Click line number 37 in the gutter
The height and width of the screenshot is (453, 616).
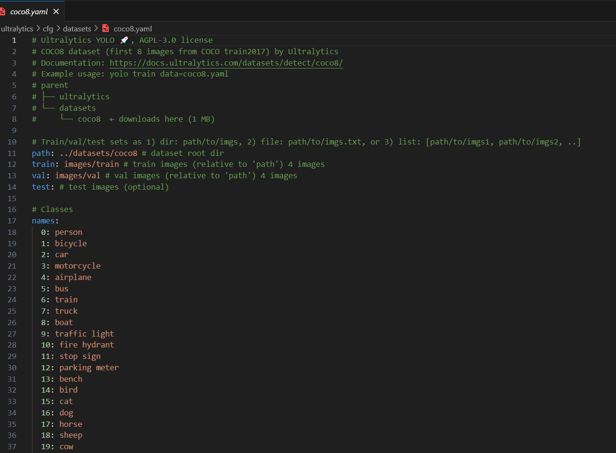[x=12, y=447]
